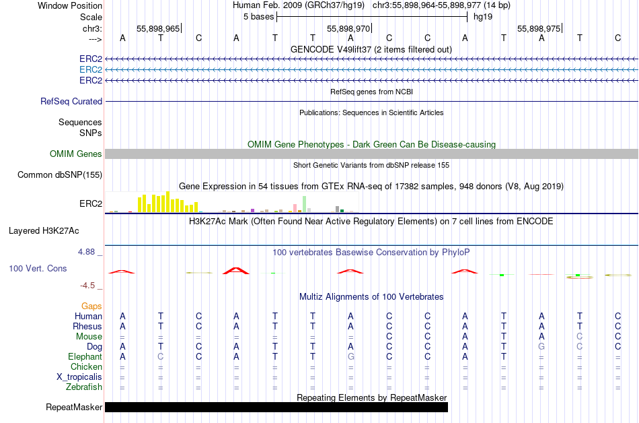Click position marker 55,898,965
The height and width of the screenshot is (423, 639).
tap(157, 28)
